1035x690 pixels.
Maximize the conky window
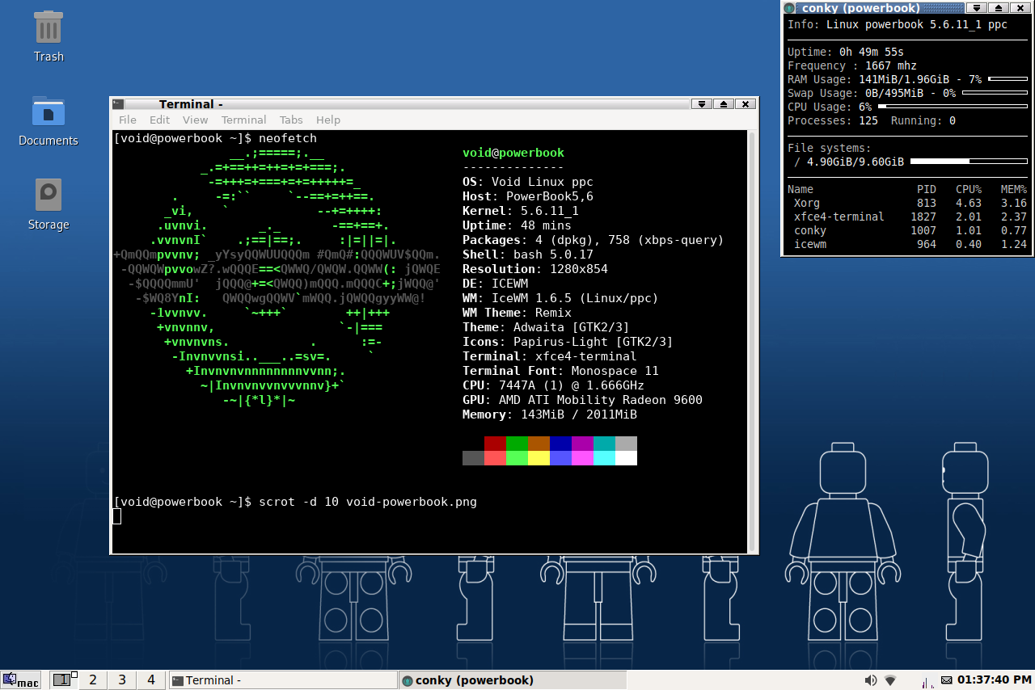[999, 8]
